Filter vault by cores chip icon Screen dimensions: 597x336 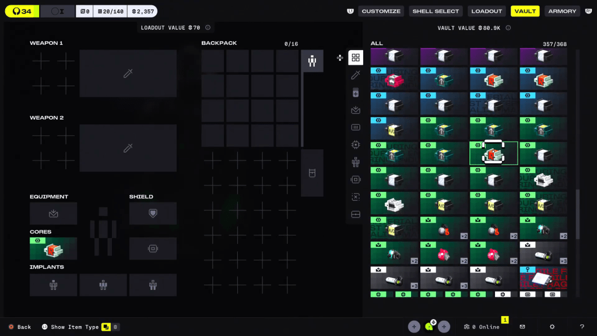(x=355, y=145)
